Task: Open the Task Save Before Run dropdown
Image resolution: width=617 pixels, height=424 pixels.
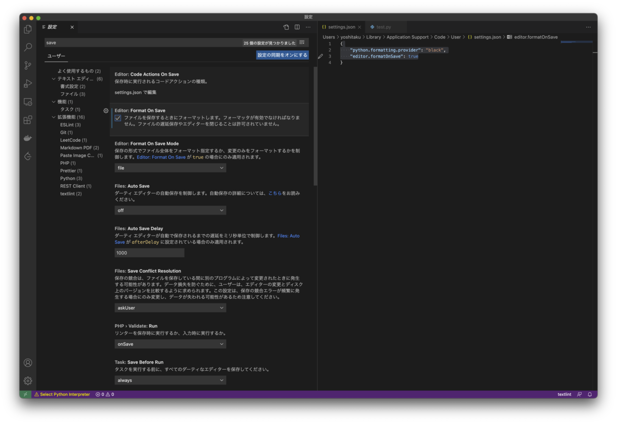Action: 170,380
